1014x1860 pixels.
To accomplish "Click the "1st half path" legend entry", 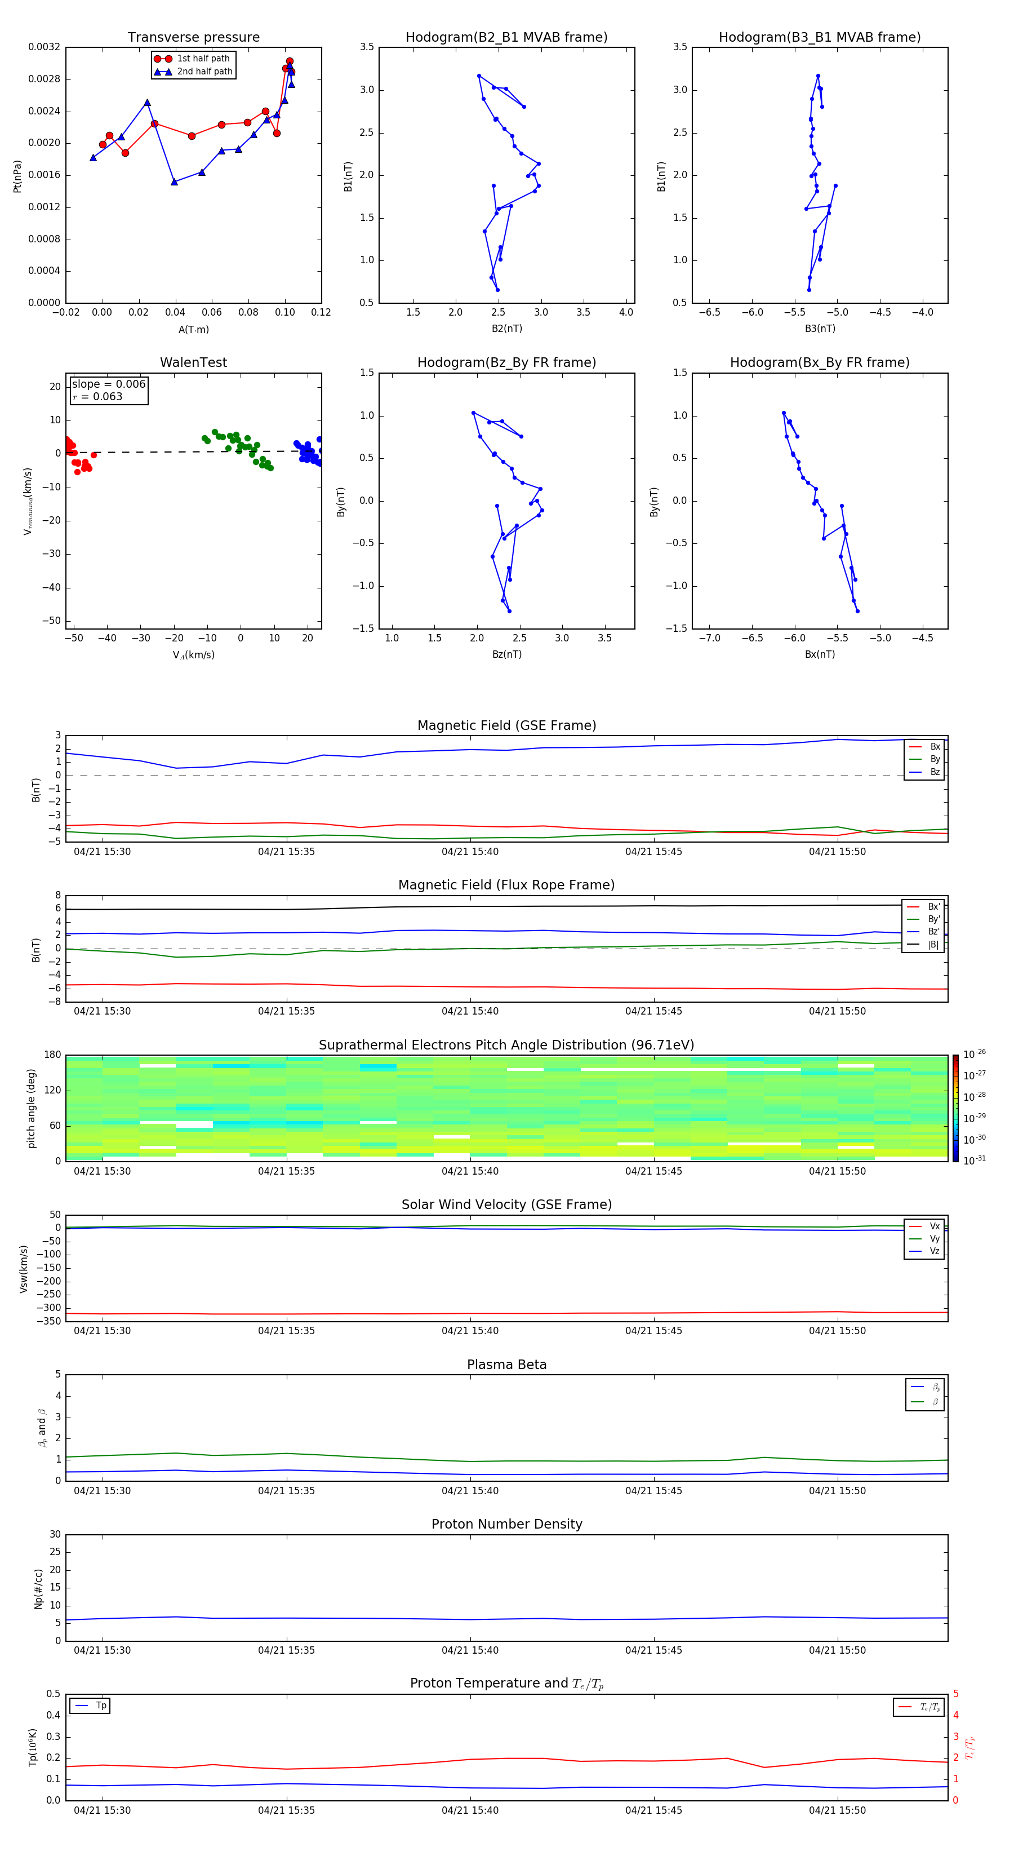I will (x=193, y=59).
